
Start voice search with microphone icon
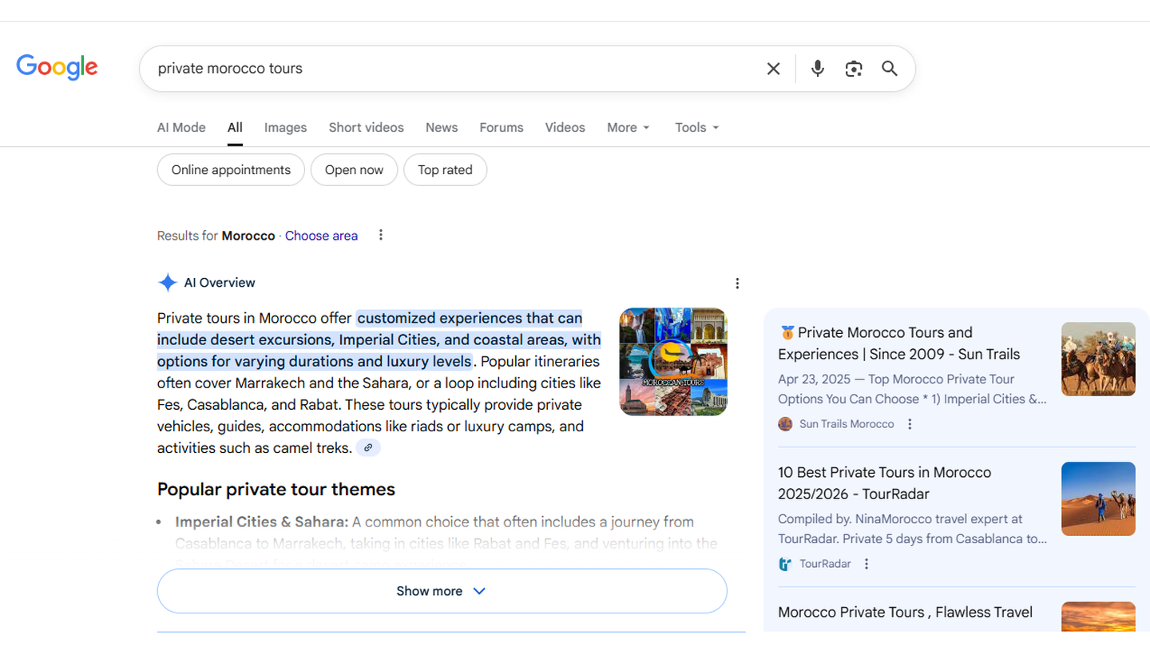(817, 69)
